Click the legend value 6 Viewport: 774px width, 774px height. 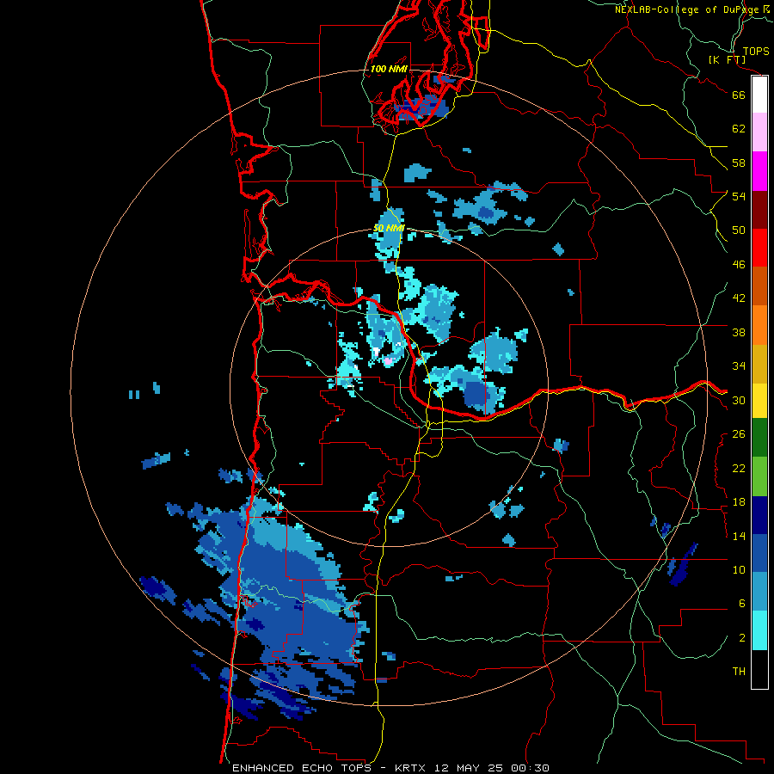point(742,604)
